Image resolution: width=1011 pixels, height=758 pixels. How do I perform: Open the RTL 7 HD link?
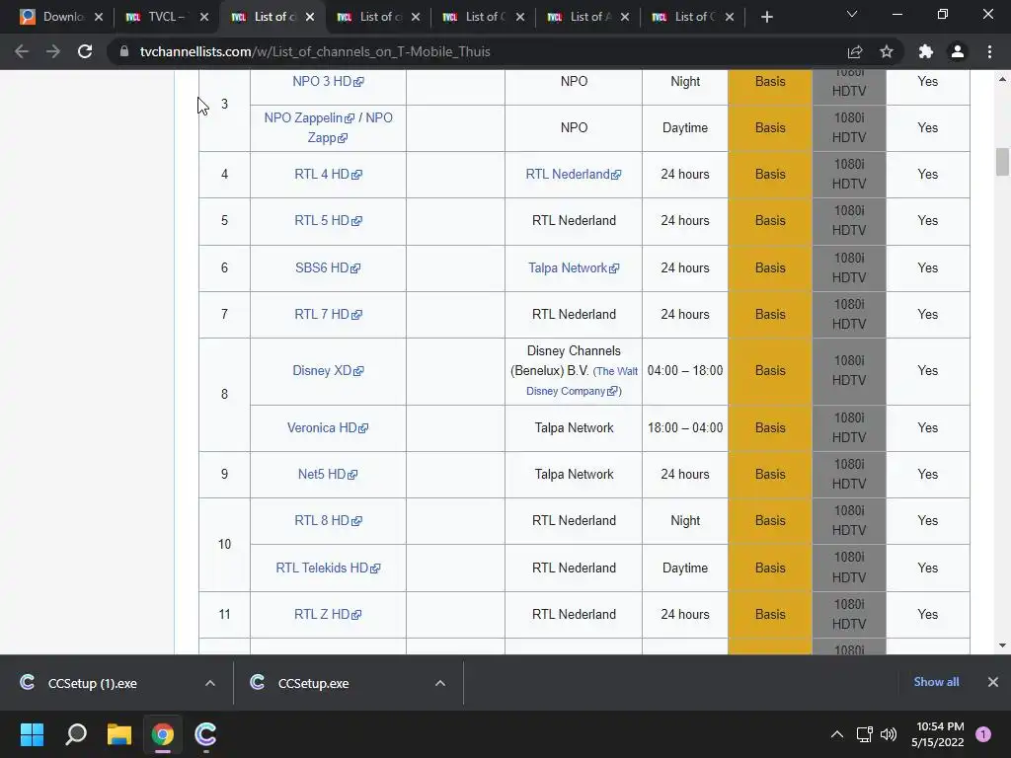click(x=328, y=314)
